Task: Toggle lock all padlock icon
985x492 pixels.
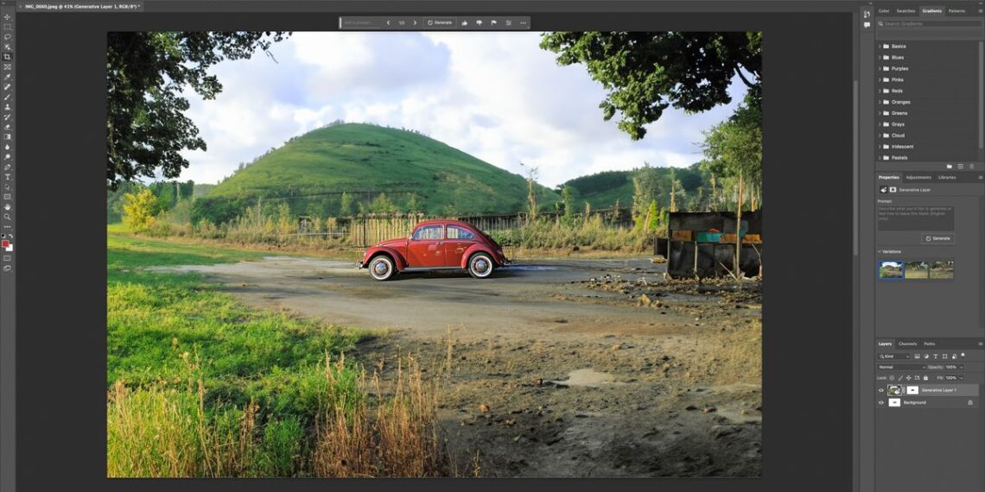Action: [926, 378]
